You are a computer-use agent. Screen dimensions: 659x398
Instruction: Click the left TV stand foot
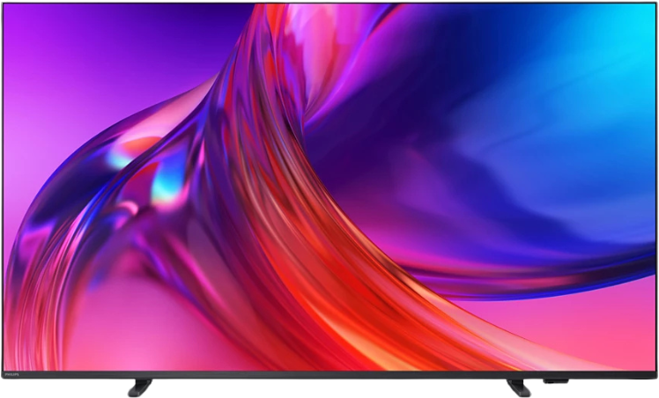(139, 387)
